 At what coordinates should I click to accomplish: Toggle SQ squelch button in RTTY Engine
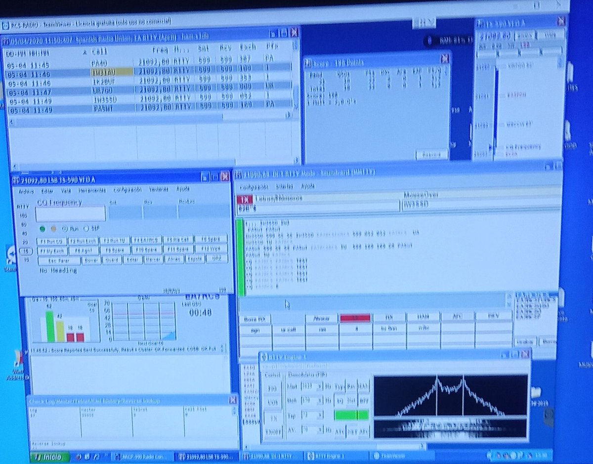coord(340,401)
